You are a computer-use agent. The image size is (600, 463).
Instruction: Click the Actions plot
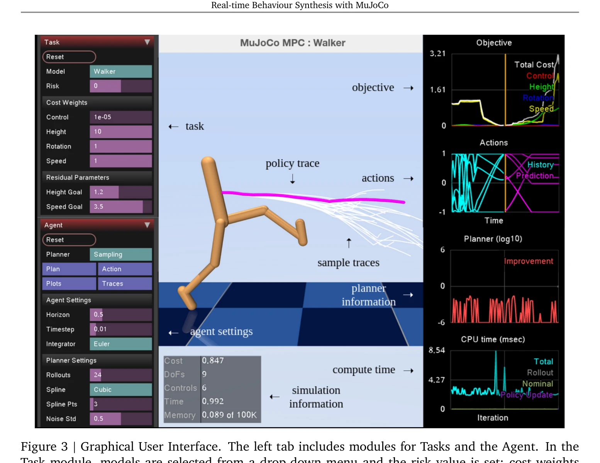click(505, 183)
